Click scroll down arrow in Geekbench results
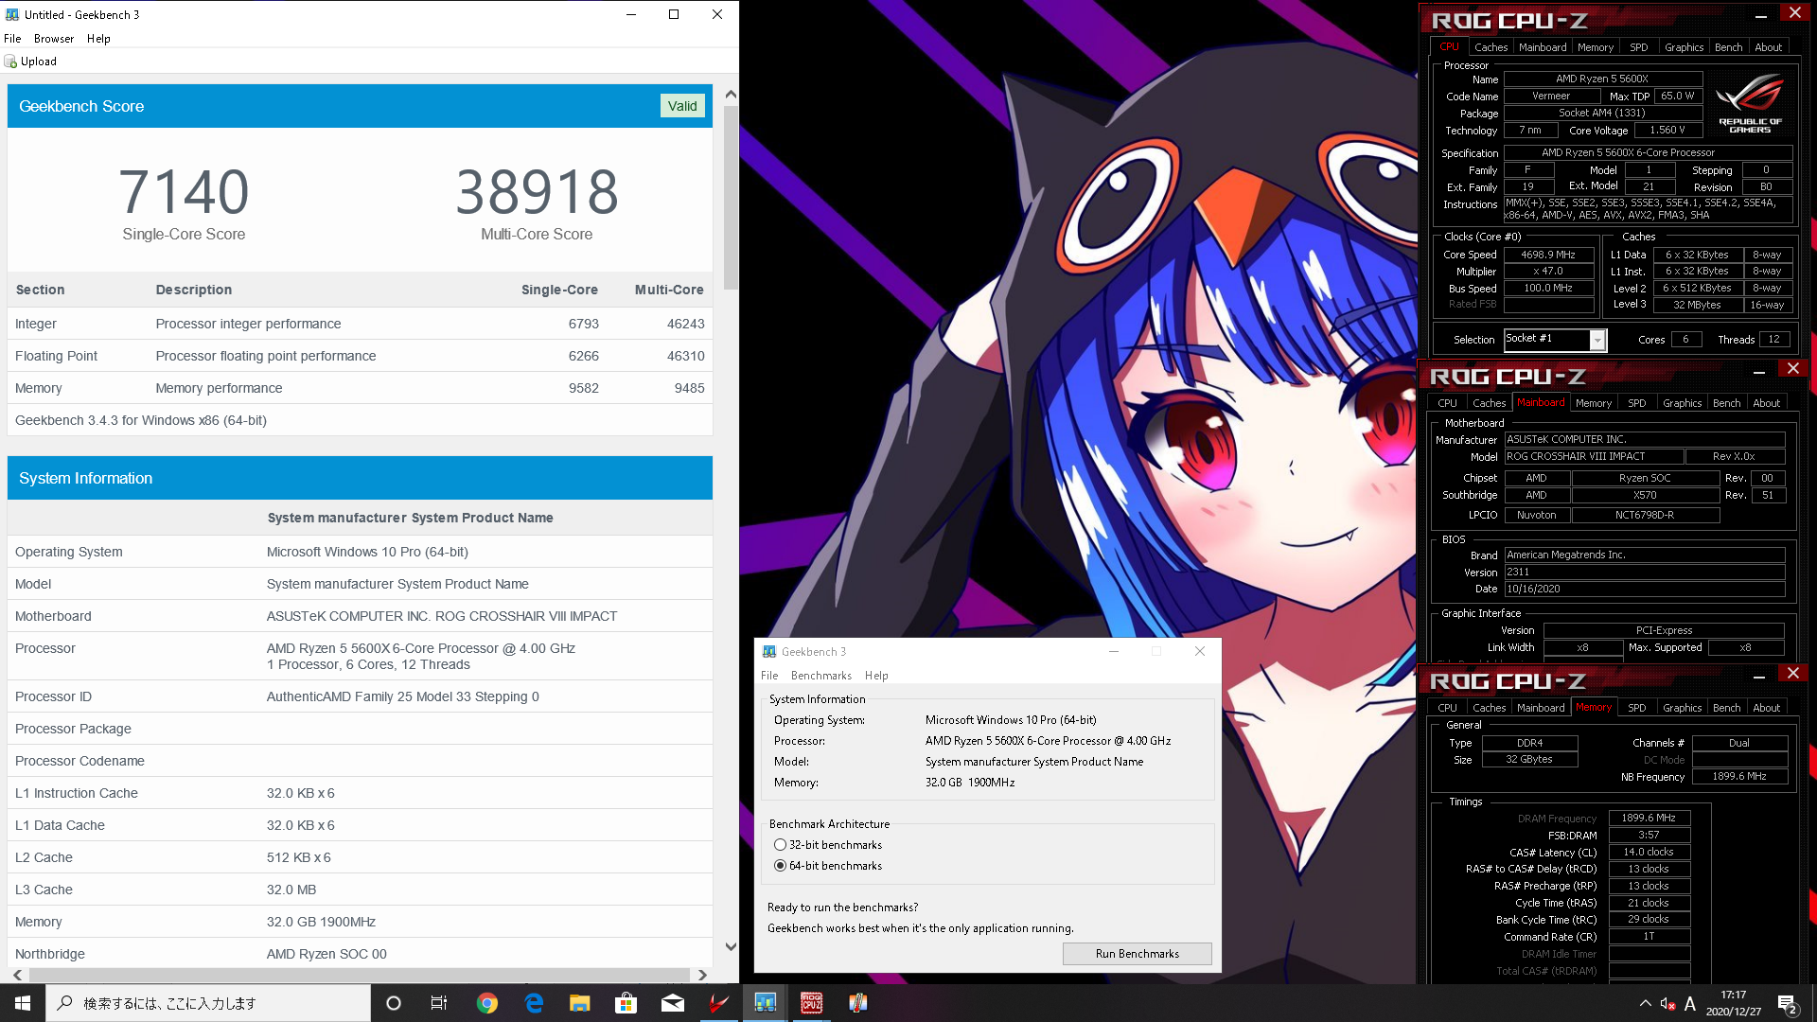 [731, 946]
